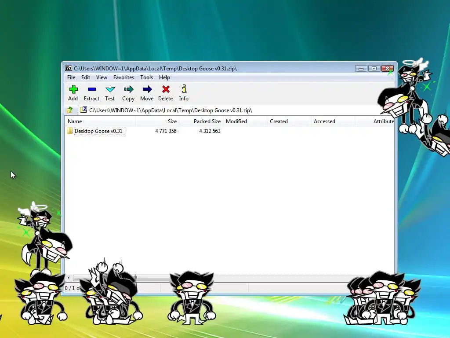Viewport: 450px width, 338px height.
Task: Click the status bar selection count
Action: (x=73, y=288)
